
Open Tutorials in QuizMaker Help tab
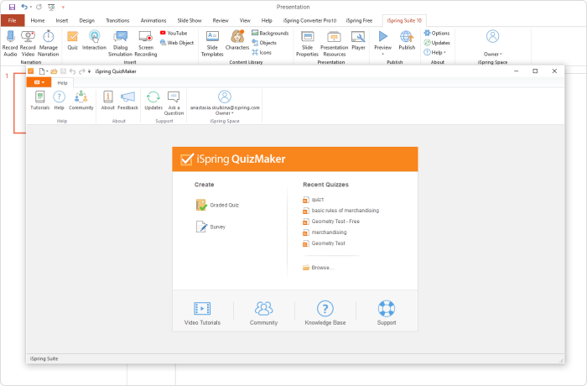pos(39,101)
